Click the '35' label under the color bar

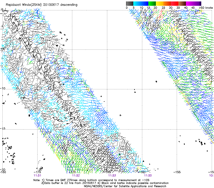coord(178,8)
